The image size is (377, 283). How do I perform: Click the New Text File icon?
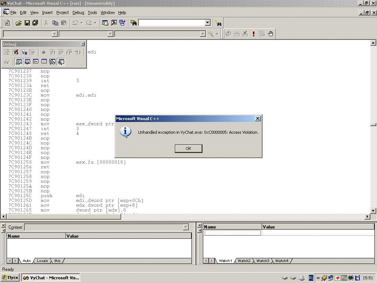click(x=7, y=23)
